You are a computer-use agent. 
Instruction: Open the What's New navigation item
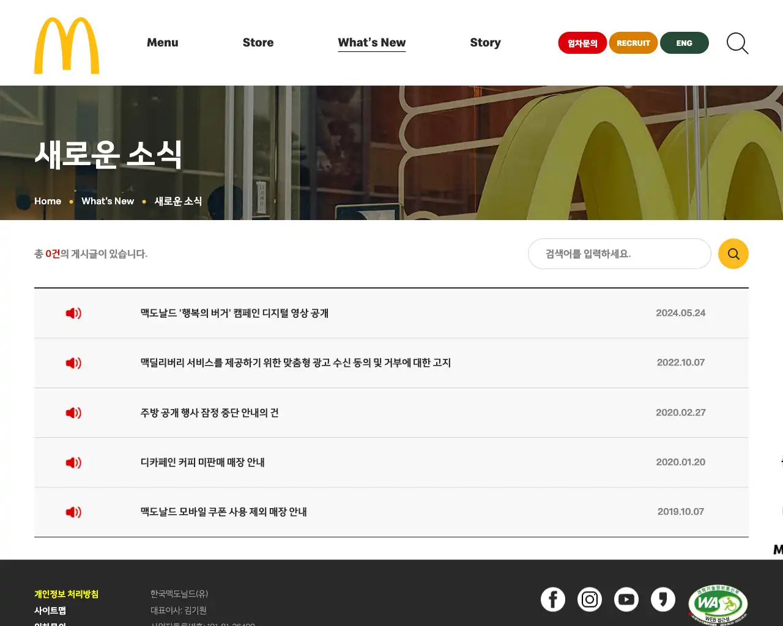[x=372, y=43]
